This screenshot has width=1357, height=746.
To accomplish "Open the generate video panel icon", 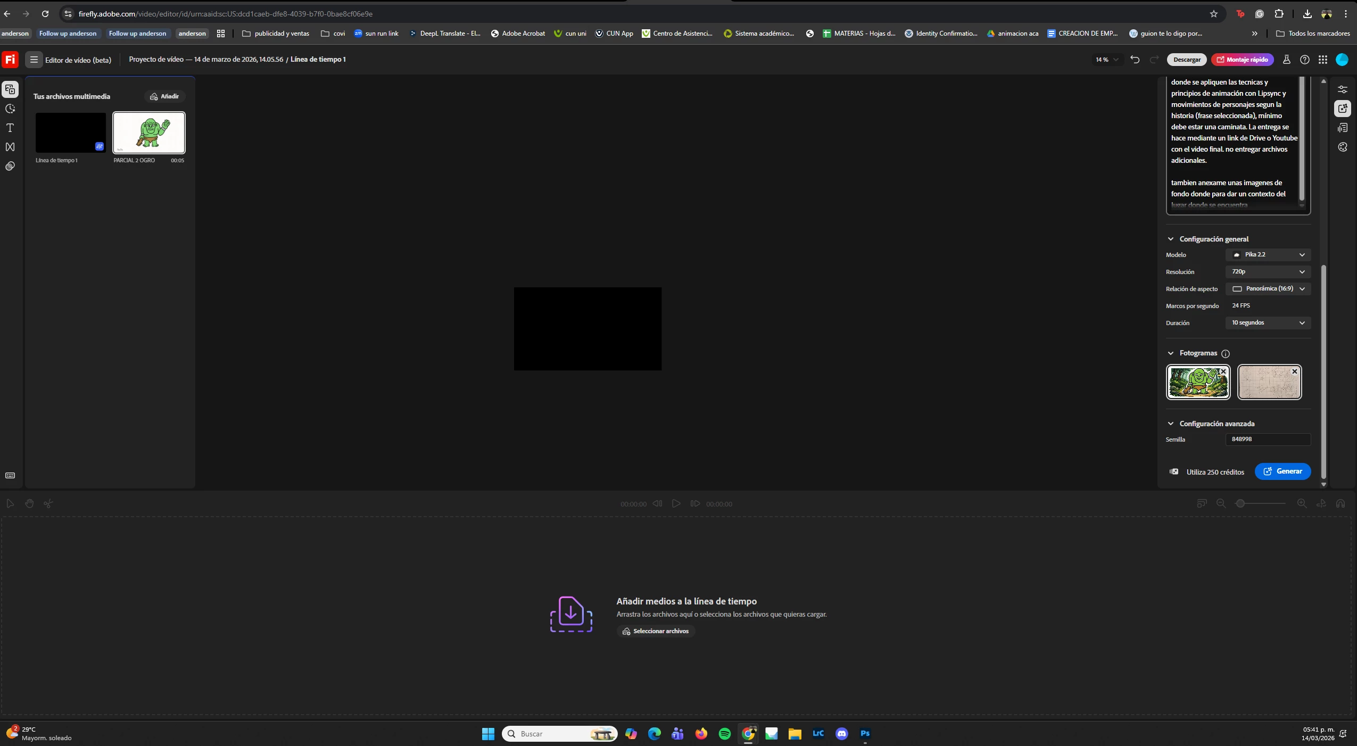I will point(1343,109).
